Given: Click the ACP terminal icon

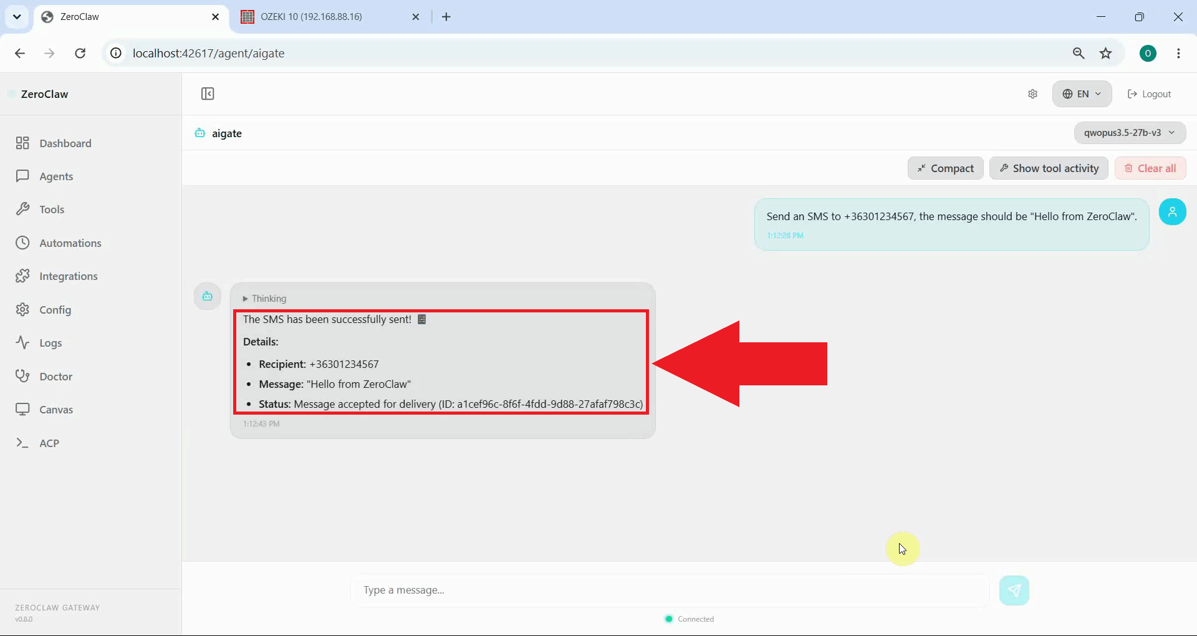Looking at the screenshot, I should tap(22, 443).
